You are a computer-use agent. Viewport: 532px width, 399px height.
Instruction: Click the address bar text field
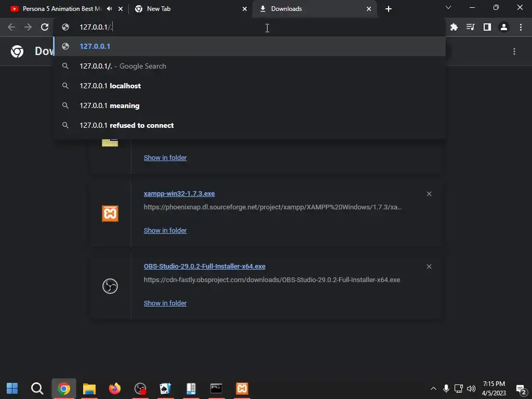(249, 27)
